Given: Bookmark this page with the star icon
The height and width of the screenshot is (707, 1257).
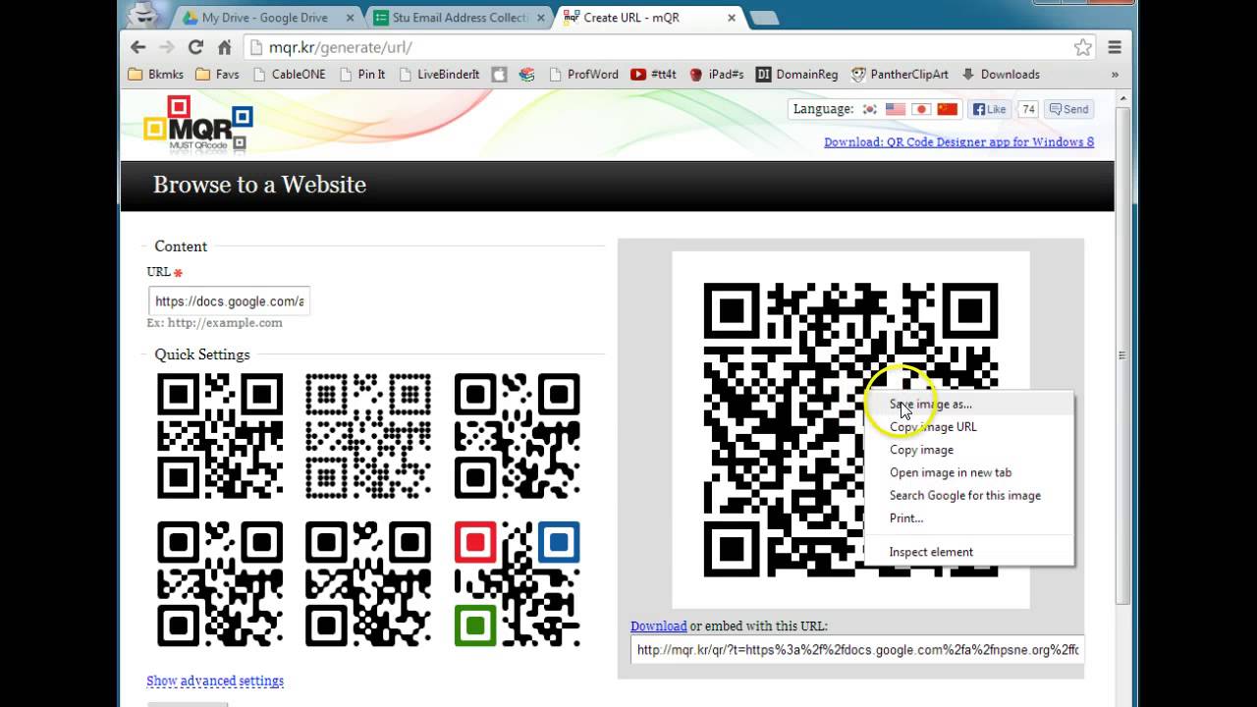Looking at the screenshot, I should click(1083, 47).
